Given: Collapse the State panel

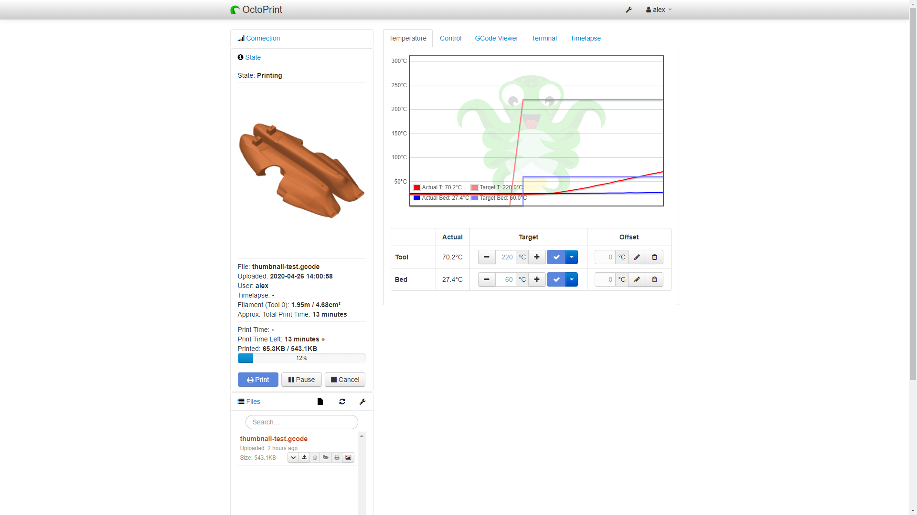Looking at the screenshot, I should [x=253, y=57].
